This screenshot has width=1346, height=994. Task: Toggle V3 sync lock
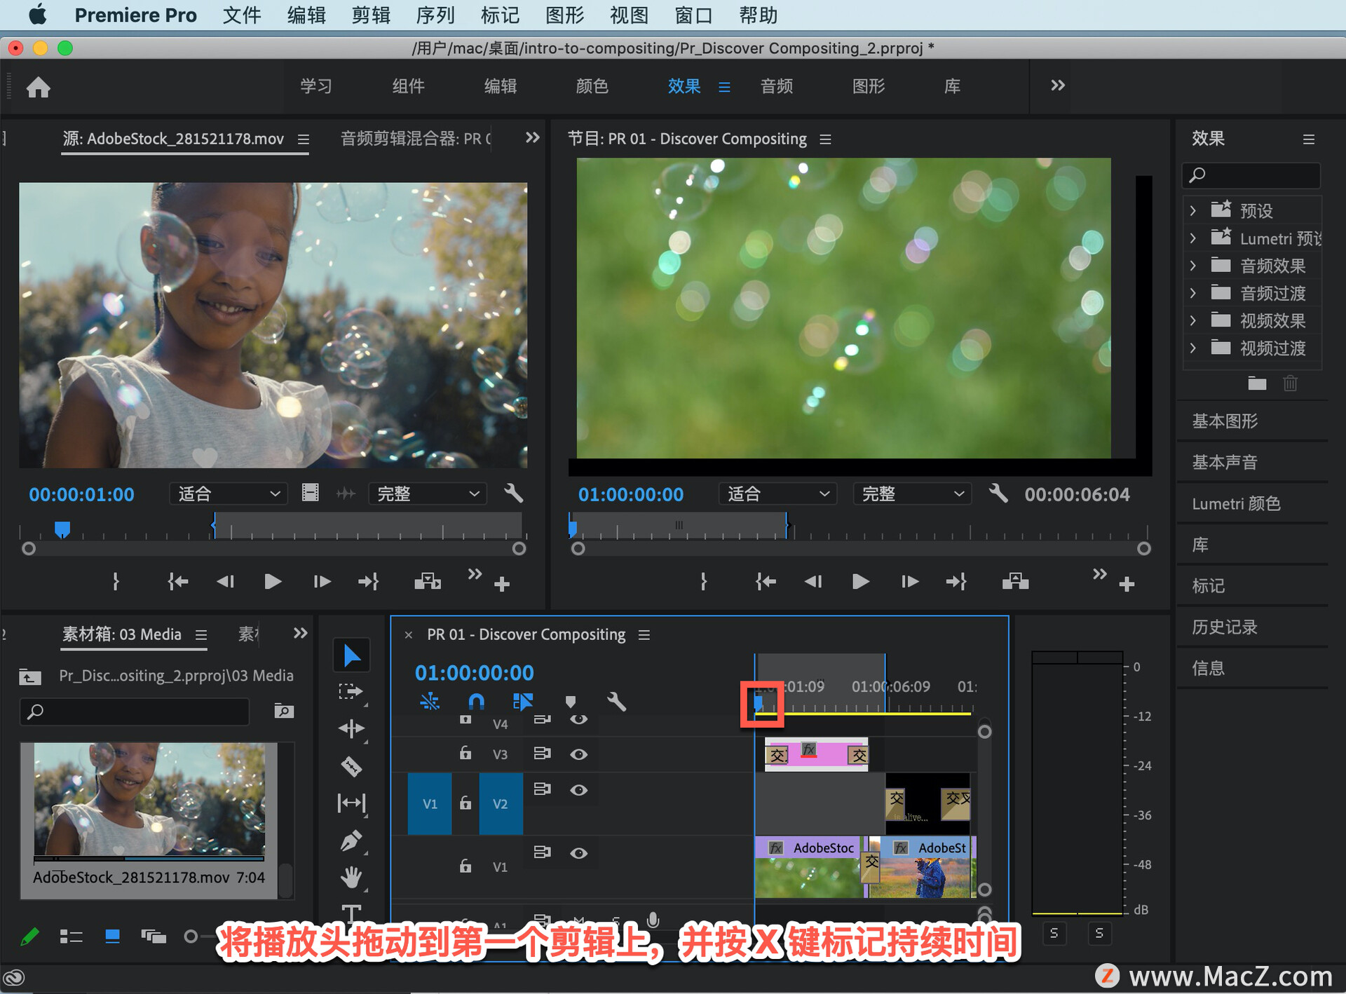[x=543, y=754]
